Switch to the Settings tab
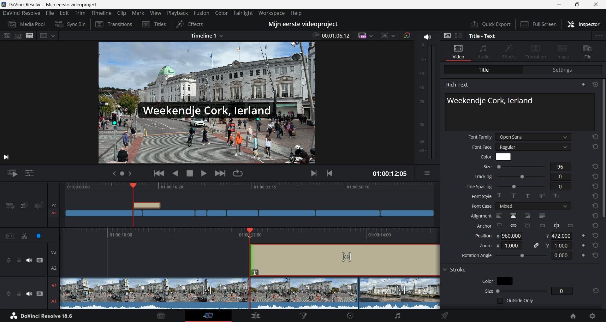The image size is (606, 322). tap(562, 70)
